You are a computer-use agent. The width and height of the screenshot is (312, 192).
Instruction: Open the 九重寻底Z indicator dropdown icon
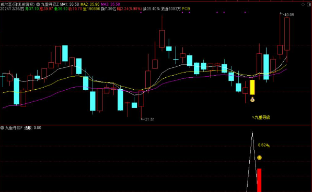[x=38, y=4]
